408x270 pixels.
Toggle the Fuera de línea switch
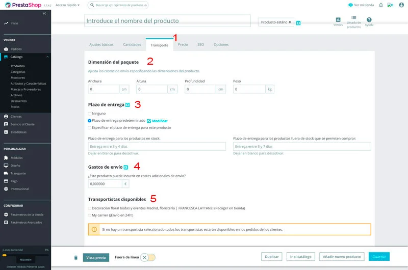click(x=148, y=257)
